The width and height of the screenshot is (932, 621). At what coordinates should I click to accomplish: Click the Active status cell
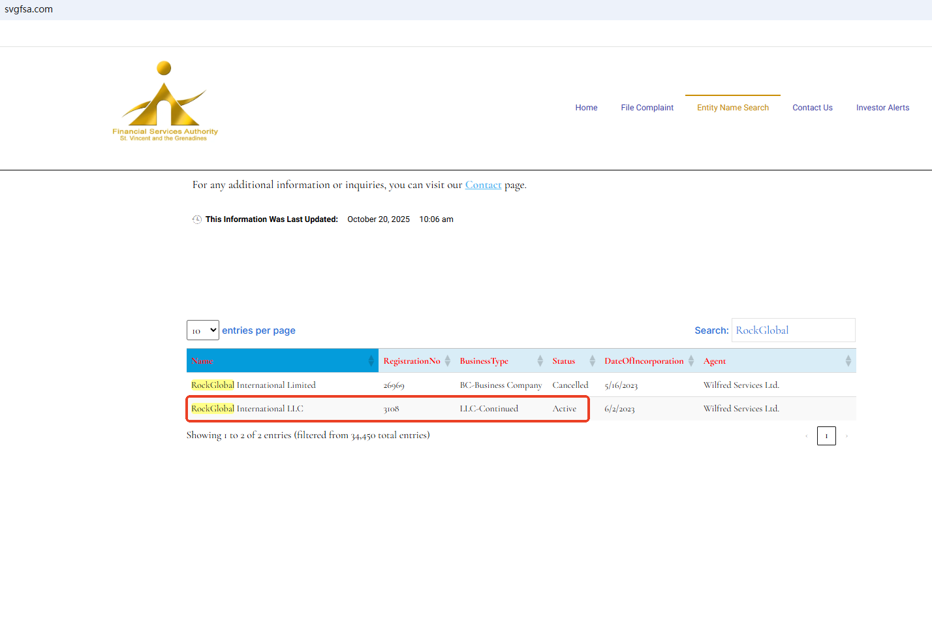click(565, 409)
